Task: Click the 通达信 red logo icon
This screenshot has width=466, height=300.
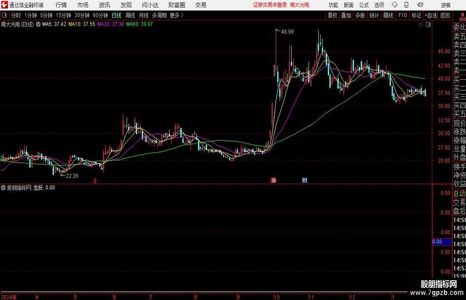Action: (x=4, y=5)
